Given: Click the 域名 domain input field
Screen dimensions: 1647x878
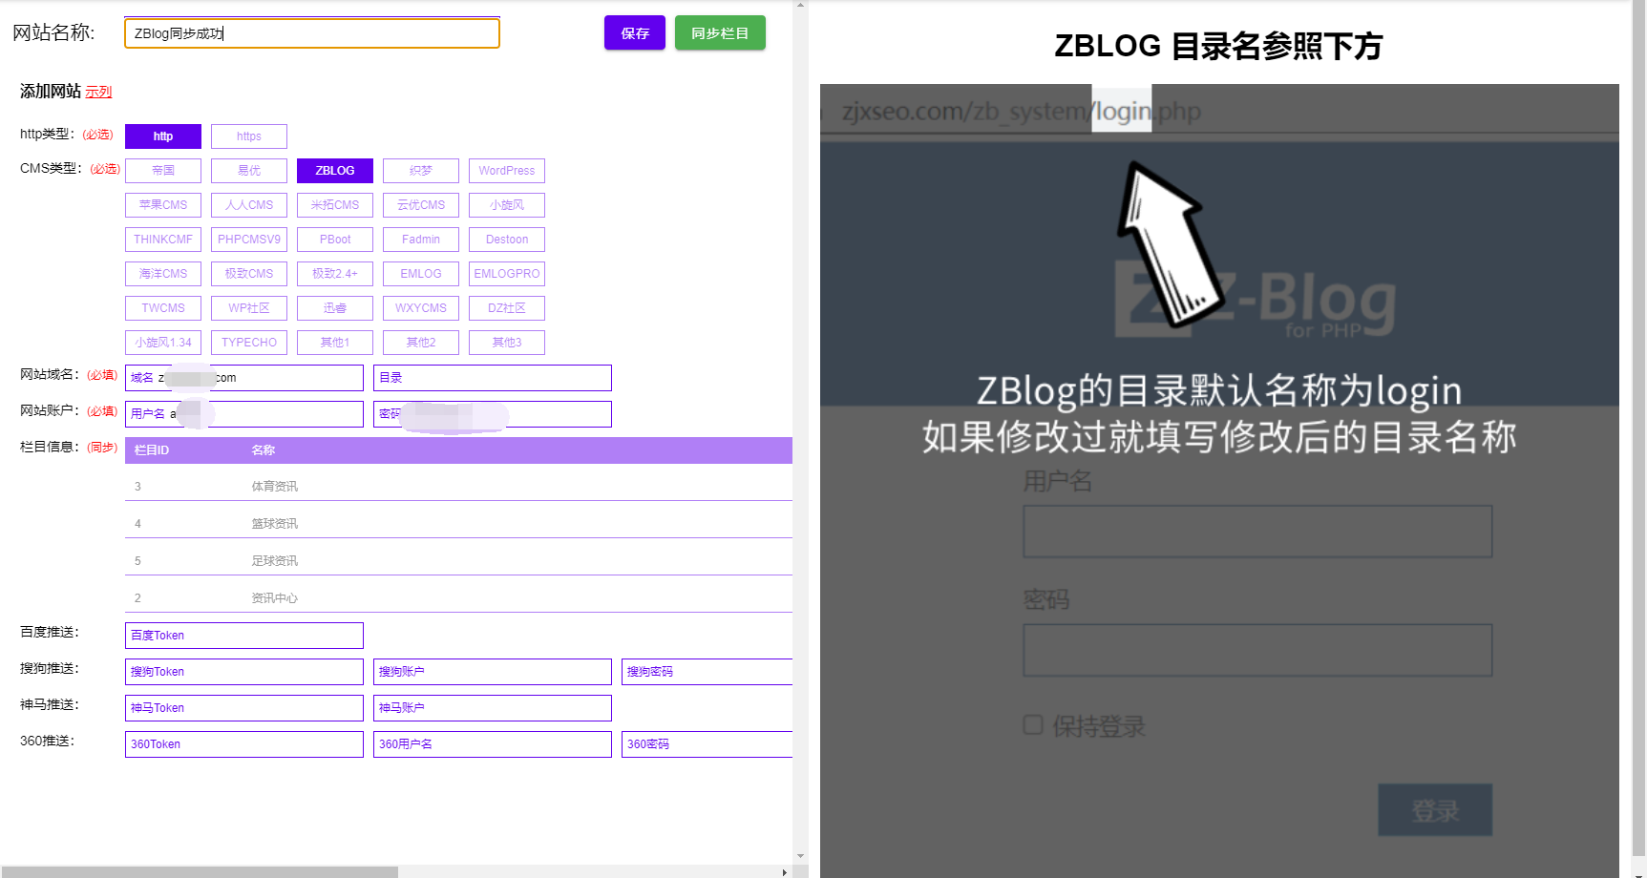Looking at the screenshot, I should pyautogui.click(x=244, y=378).
